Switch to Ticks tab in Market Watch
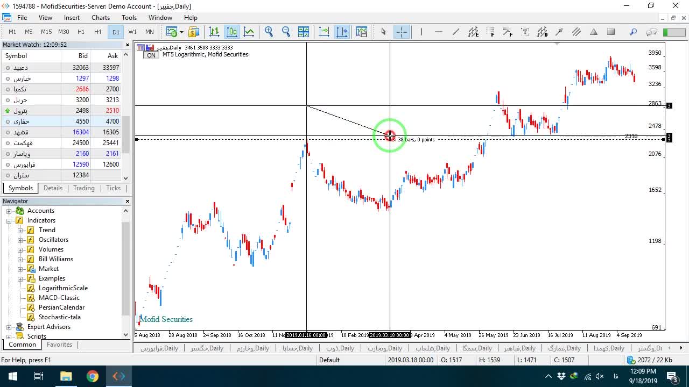689x387 pixels. pyautogui.click(x=113, y=188)
